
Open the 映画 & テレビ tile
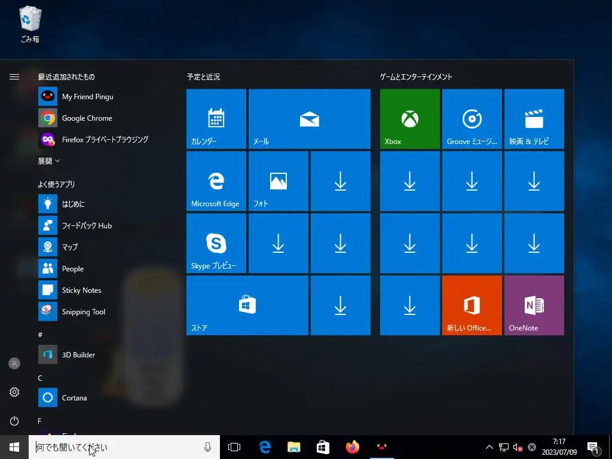(534, 119)
